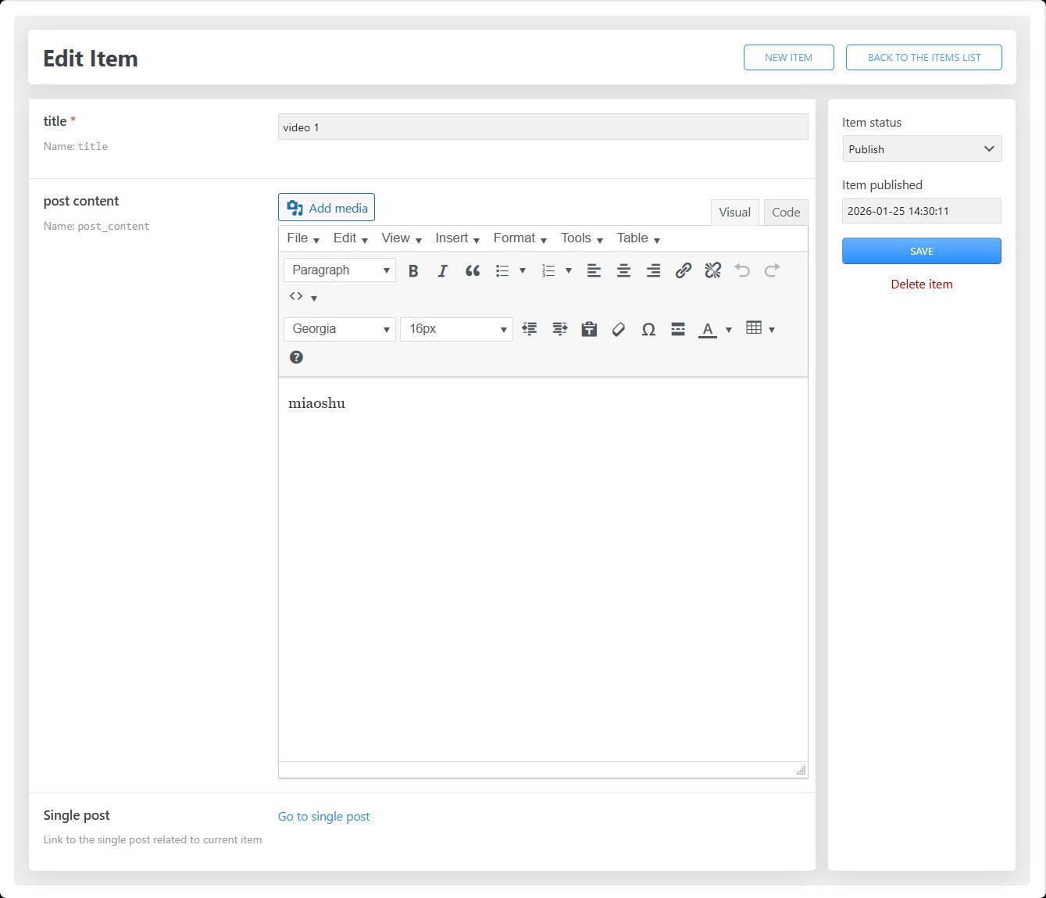
Task: Remove link with the unlink icon
Action: [712, 270]
